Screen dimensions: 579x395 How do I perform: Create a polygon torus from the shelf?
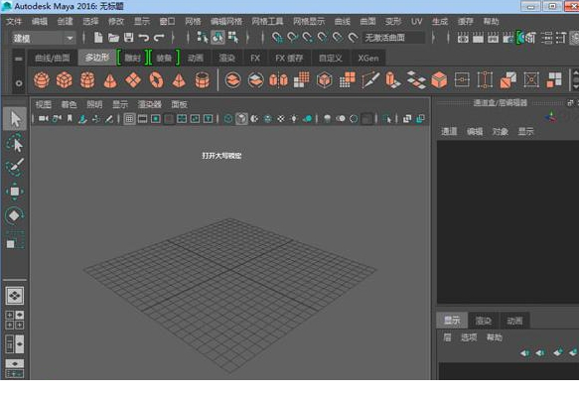[x=156, y=80]
